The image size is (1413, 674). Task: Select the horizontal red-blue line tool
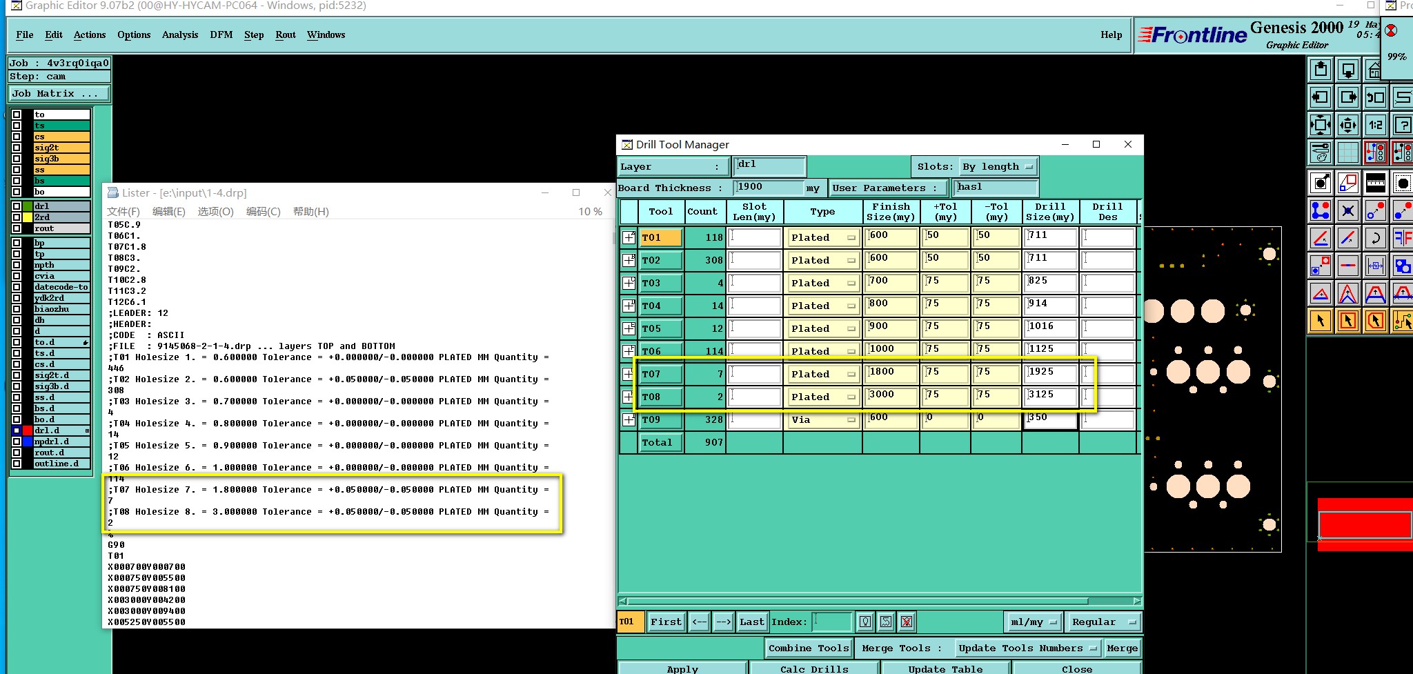click(1348, 265)
